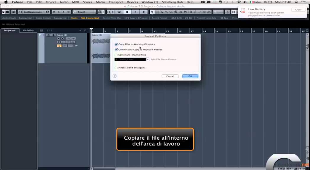The image size is (310, 170).
Task: Uncheck Copy Files to Working Directory
Action: [x=116, y=44]
